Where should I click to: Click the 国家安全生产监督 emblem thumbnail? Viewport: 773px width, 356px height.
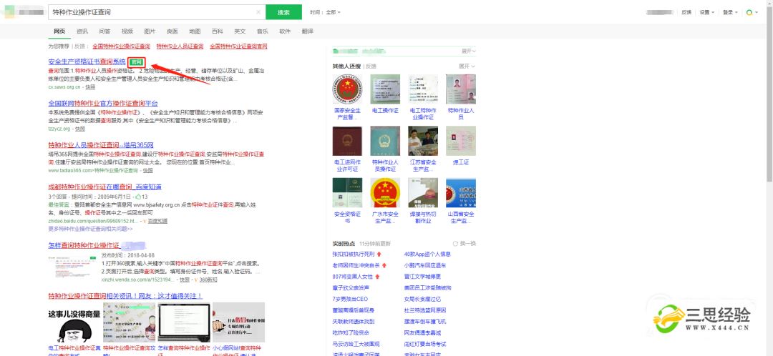[x=347, y=90]
